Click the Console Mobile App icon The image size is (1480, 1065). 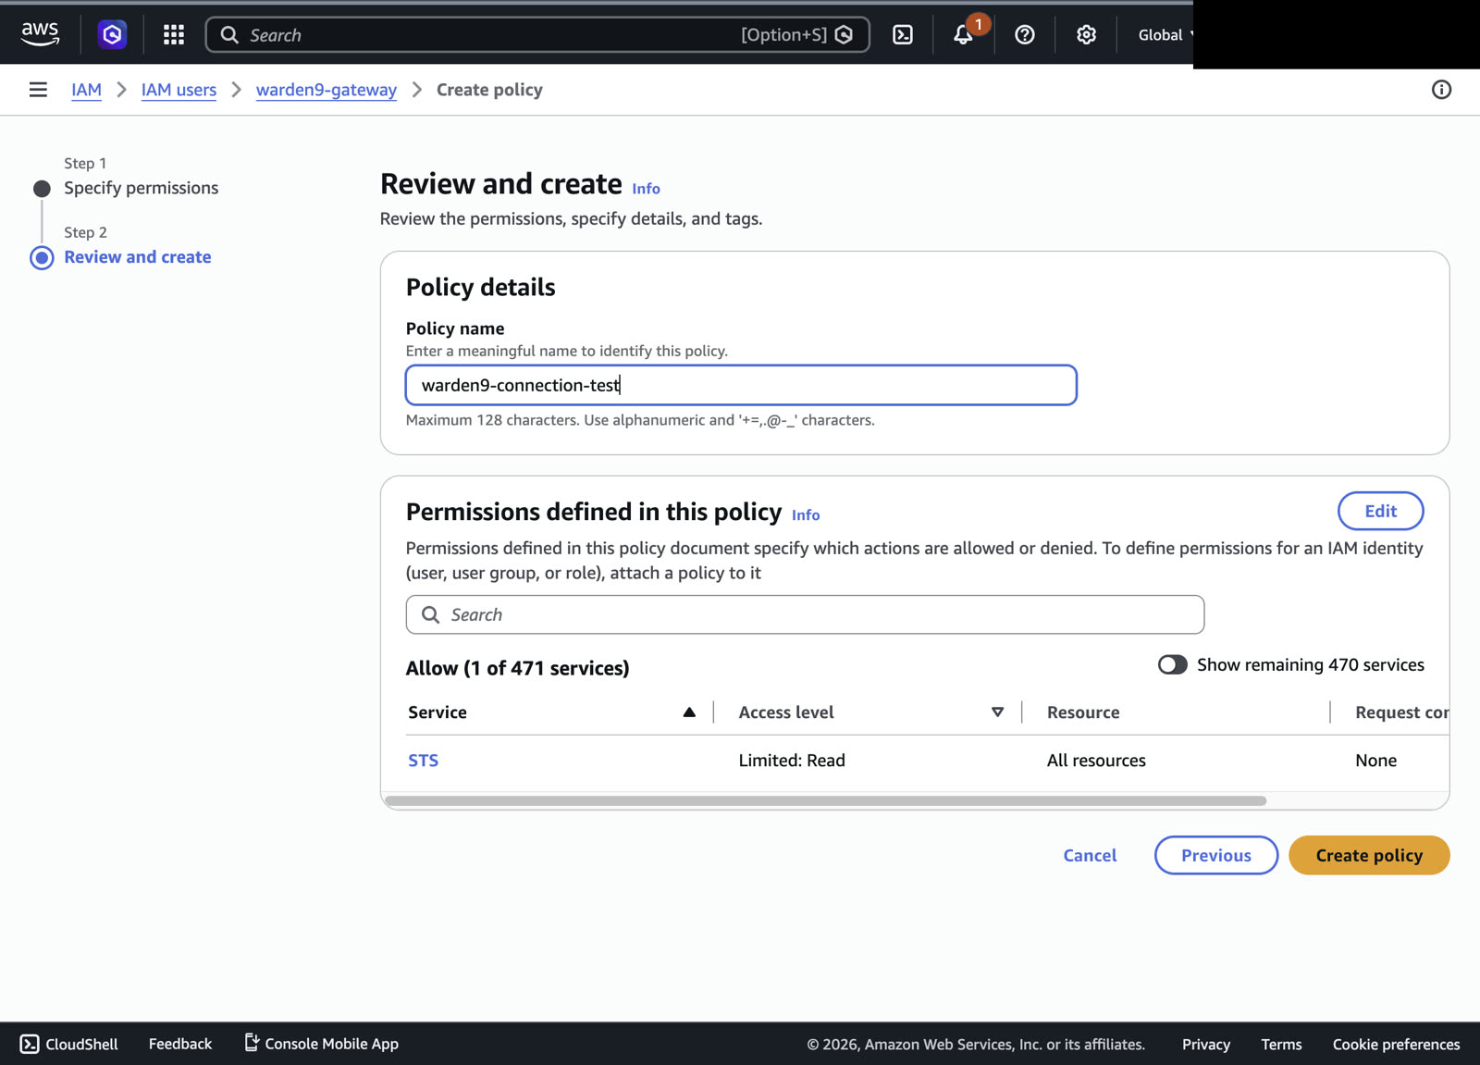(252, 1043)
